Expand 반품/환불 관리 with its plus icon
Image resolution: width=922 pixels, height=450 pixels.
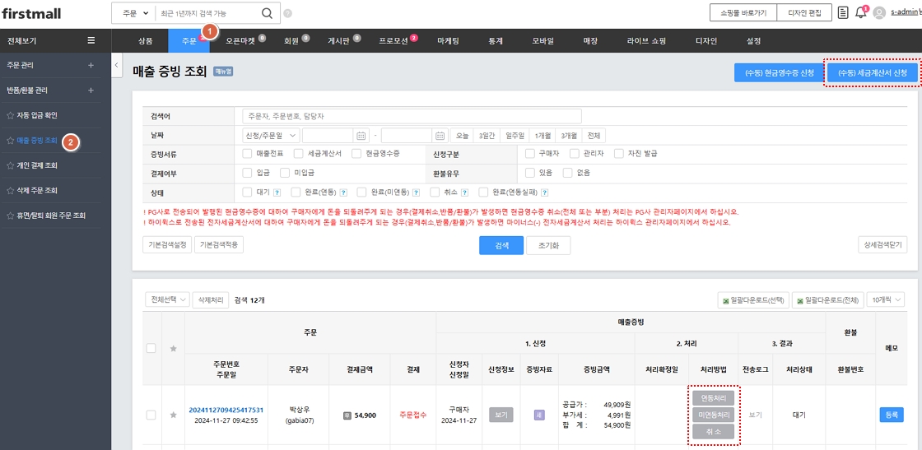(x=91, y=90)
